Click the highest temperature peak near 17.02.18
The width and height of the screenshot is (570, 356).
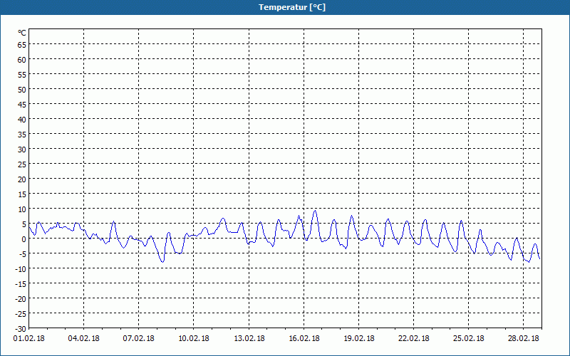coord(315,211)
